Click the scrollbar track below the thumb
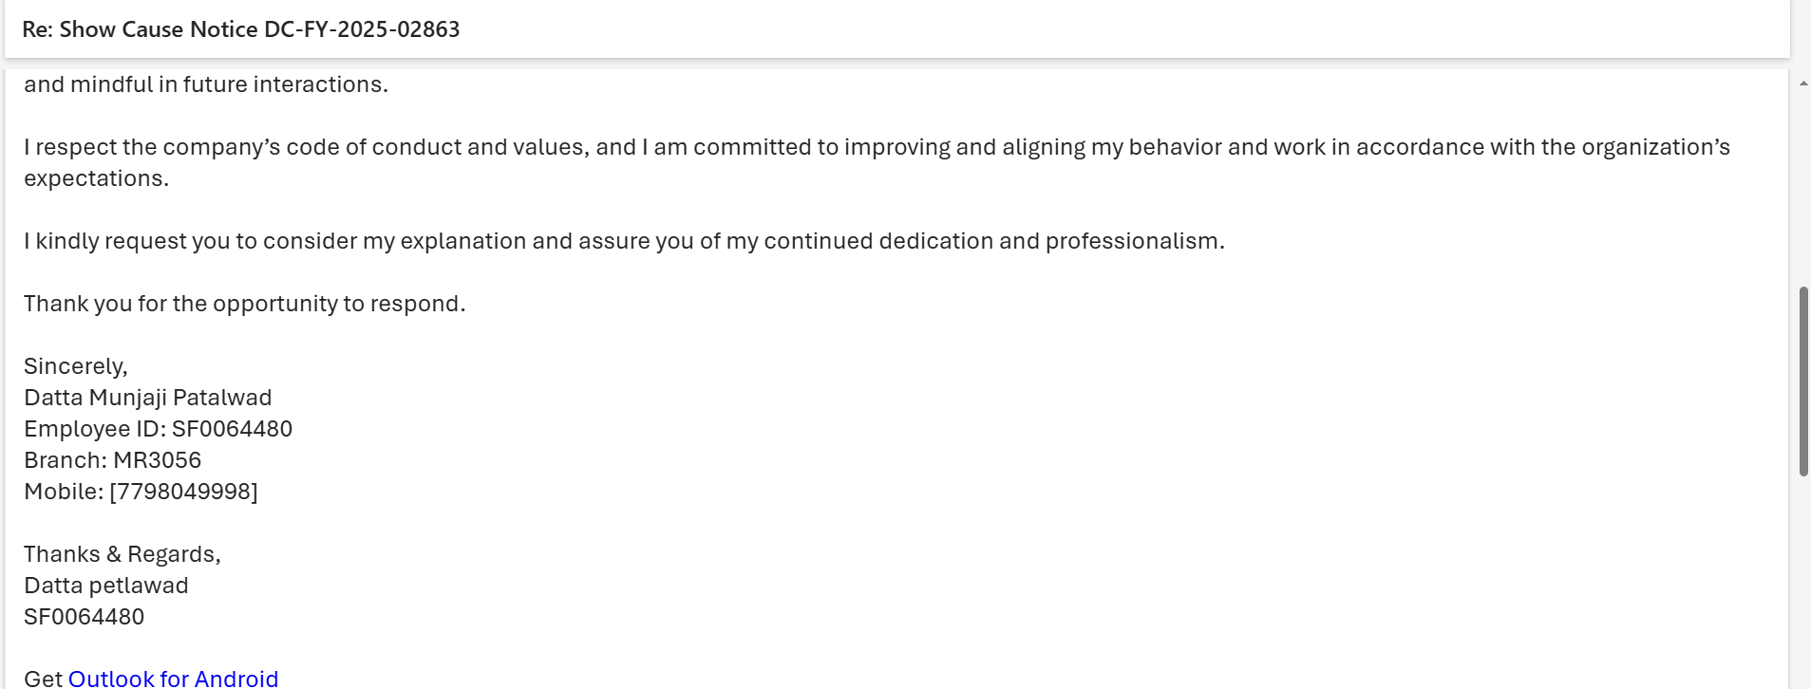 (1802, 579)
